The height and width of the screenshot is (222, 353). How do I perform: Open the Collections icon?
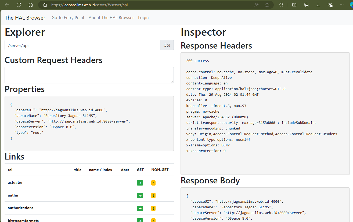pyautogui.click(x=306, y=5)
